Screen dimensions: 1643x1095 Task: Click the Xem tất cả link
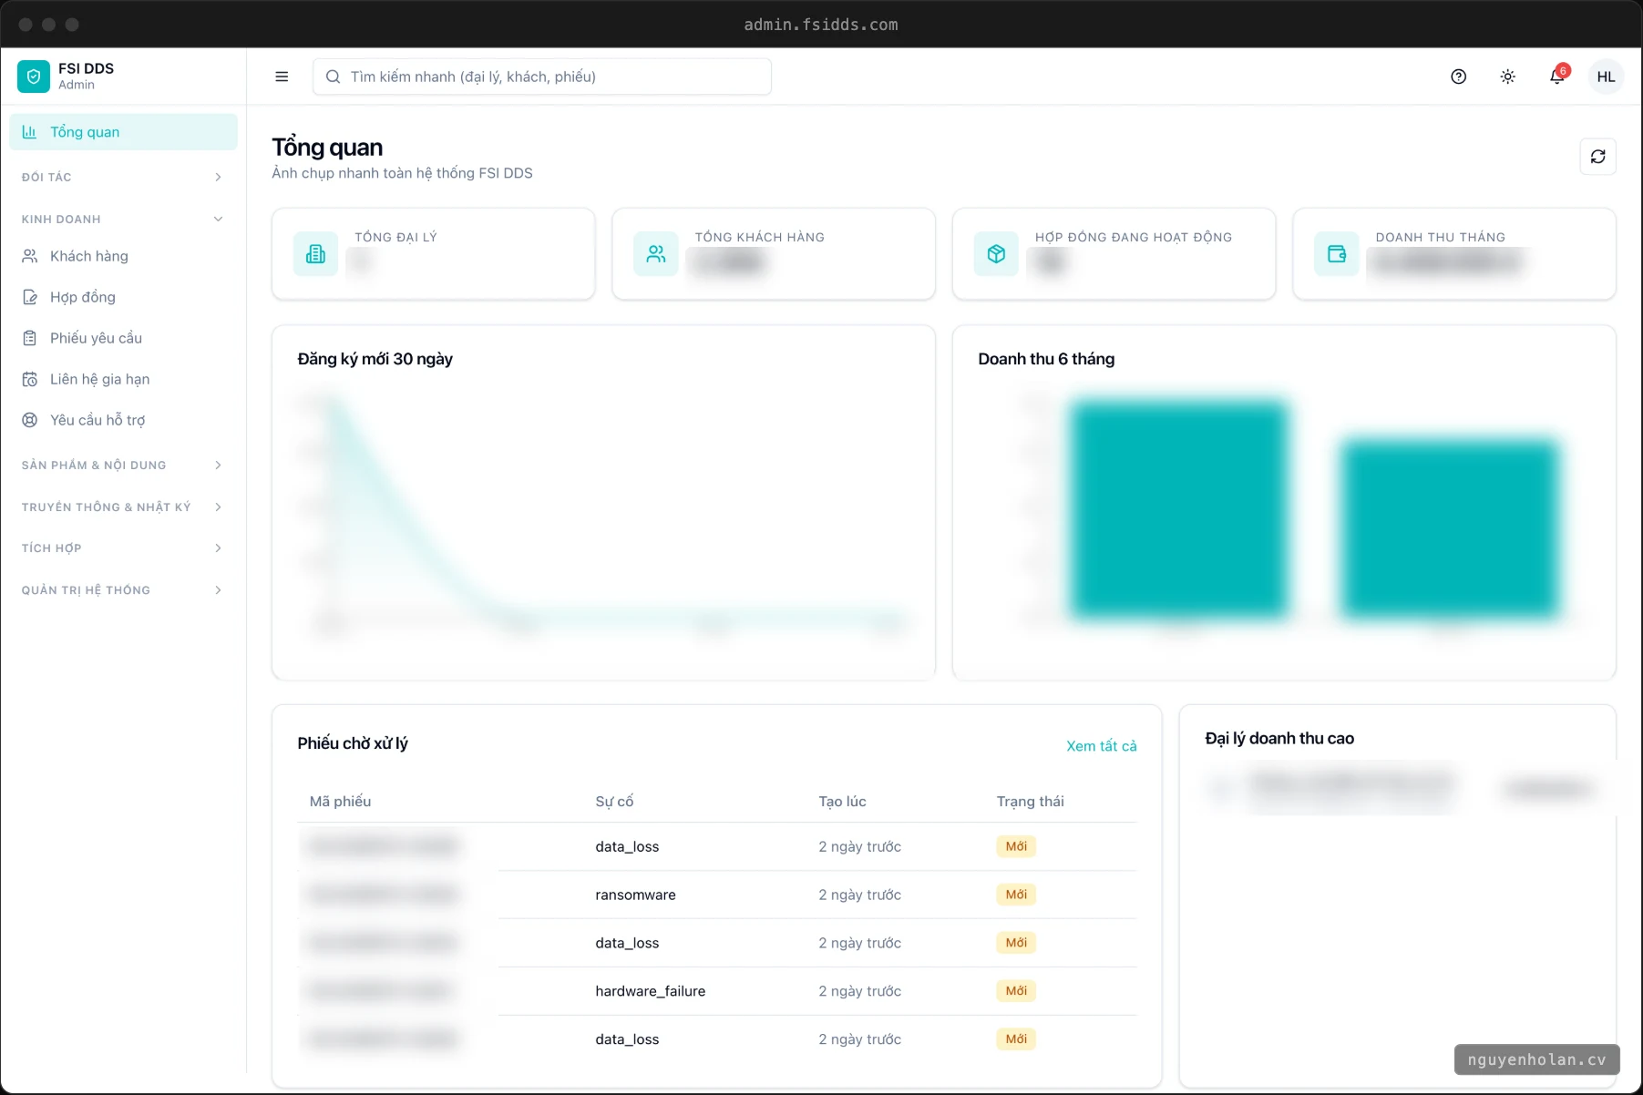click(x=1101, y=746)
